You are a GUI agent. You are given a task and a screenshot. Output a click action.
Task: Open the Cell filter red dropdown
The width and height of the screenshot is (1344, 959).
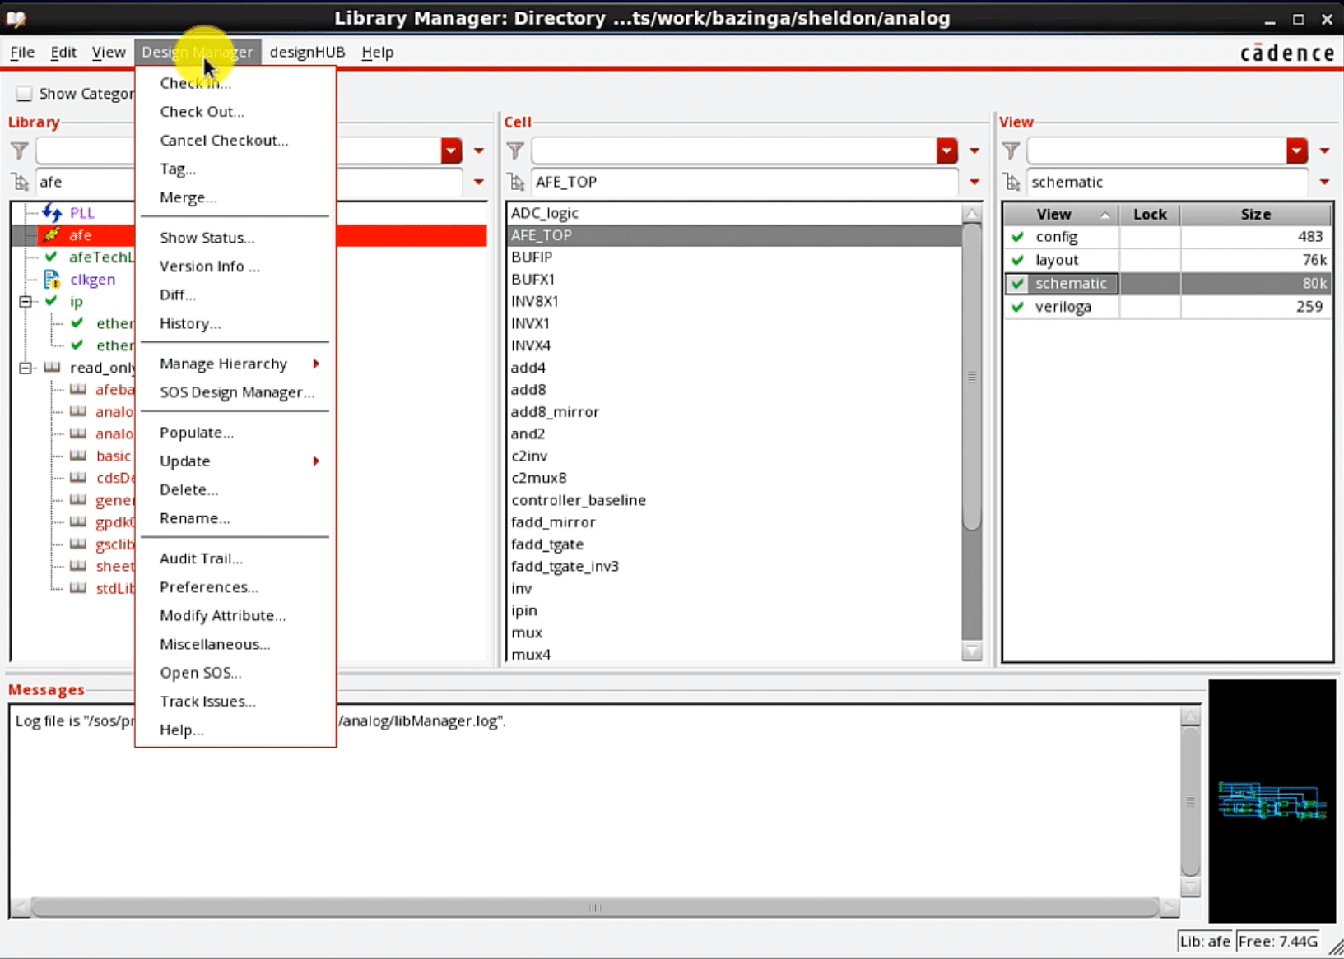point(946,151)
